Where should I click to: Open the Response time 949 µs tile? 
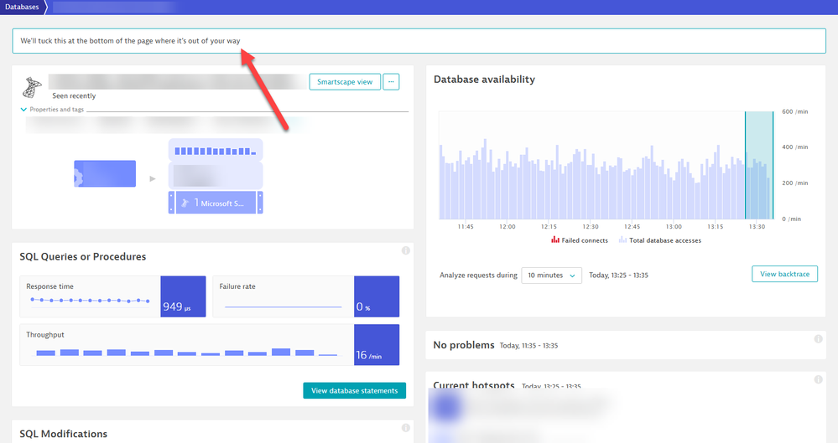182,296
